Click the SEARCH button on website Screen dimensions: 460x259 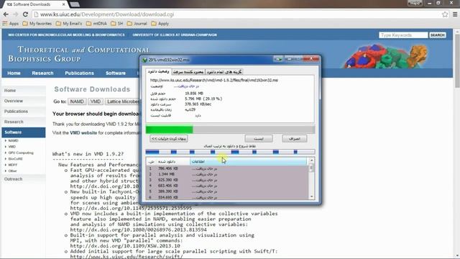pyautogui.click(x=438, y=35)
